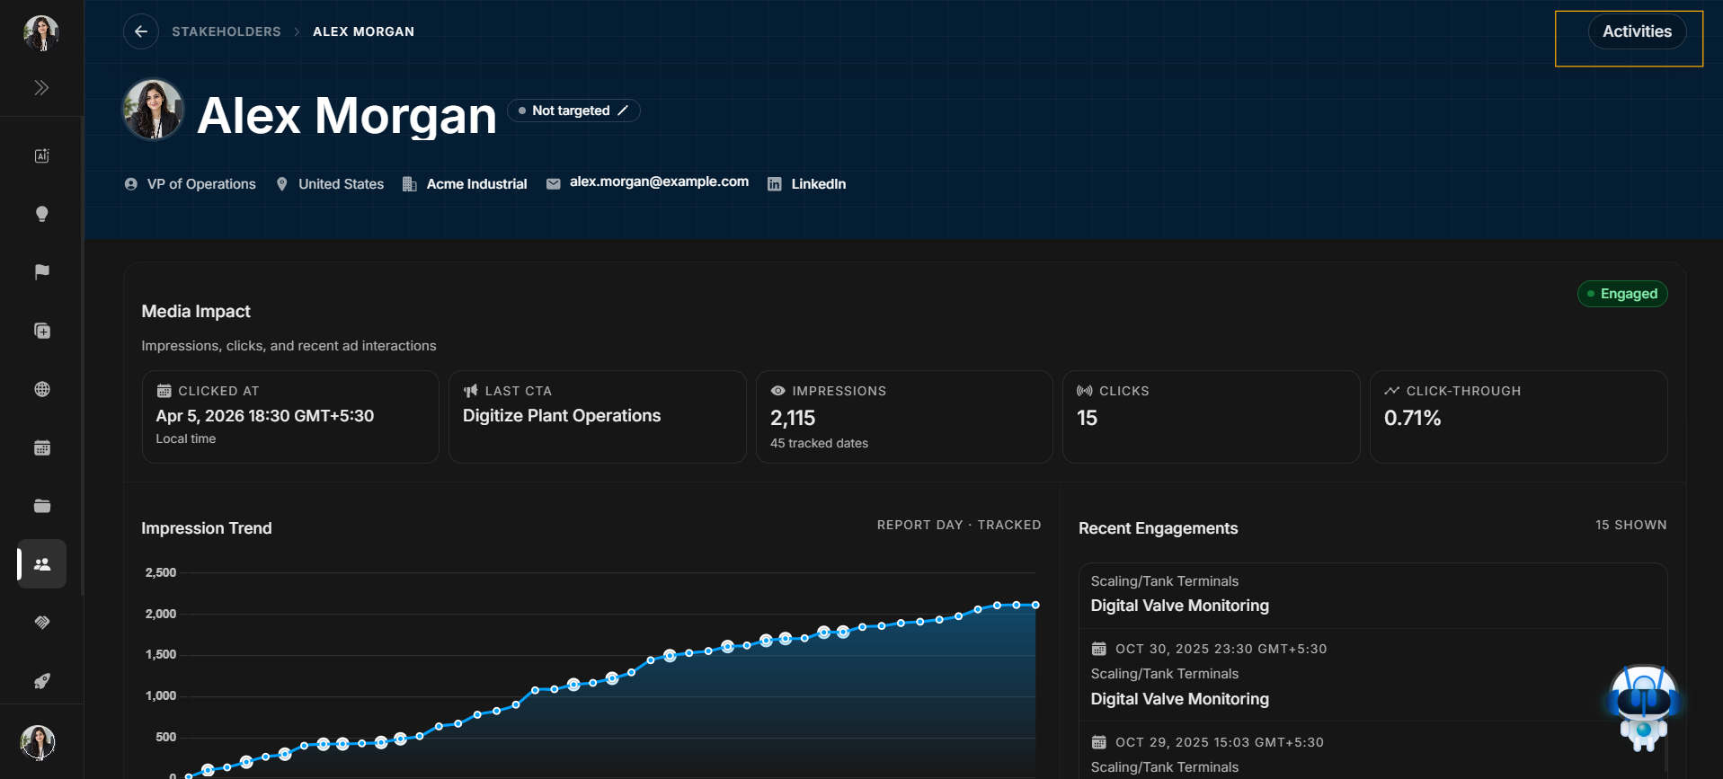
Task: Click the location pin icon near United States
Action: pyautogui.click(x=282, y=184)
